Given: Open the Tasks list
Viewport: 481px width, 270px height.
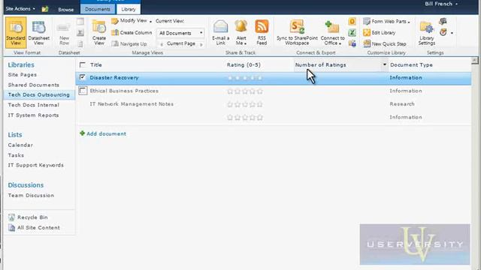Looking at the screenshot, I should pos(16,155).
